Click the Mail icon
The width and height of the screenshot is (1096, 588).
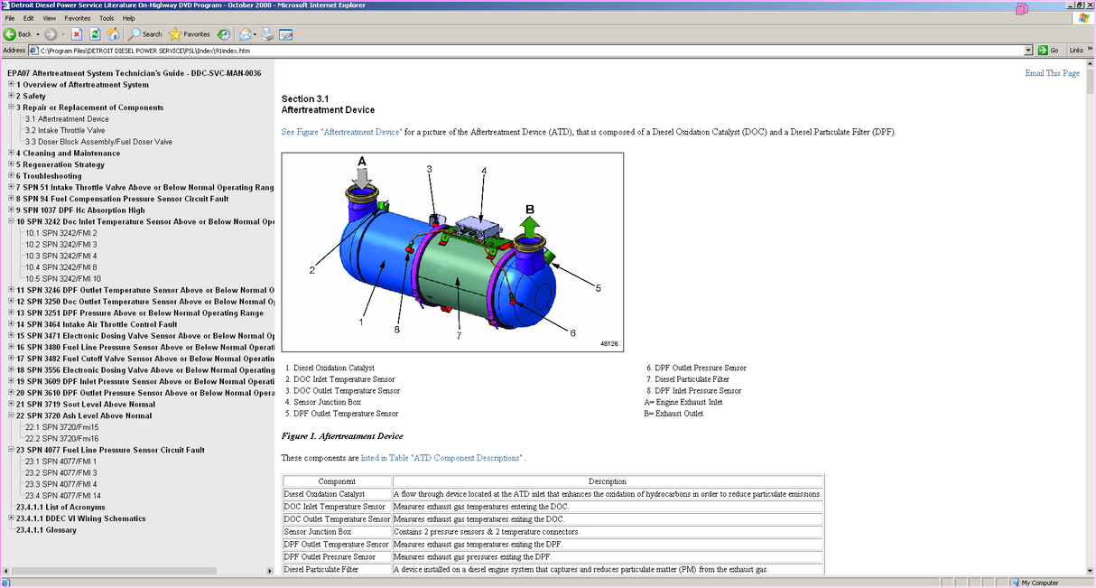tap(244, 34)
